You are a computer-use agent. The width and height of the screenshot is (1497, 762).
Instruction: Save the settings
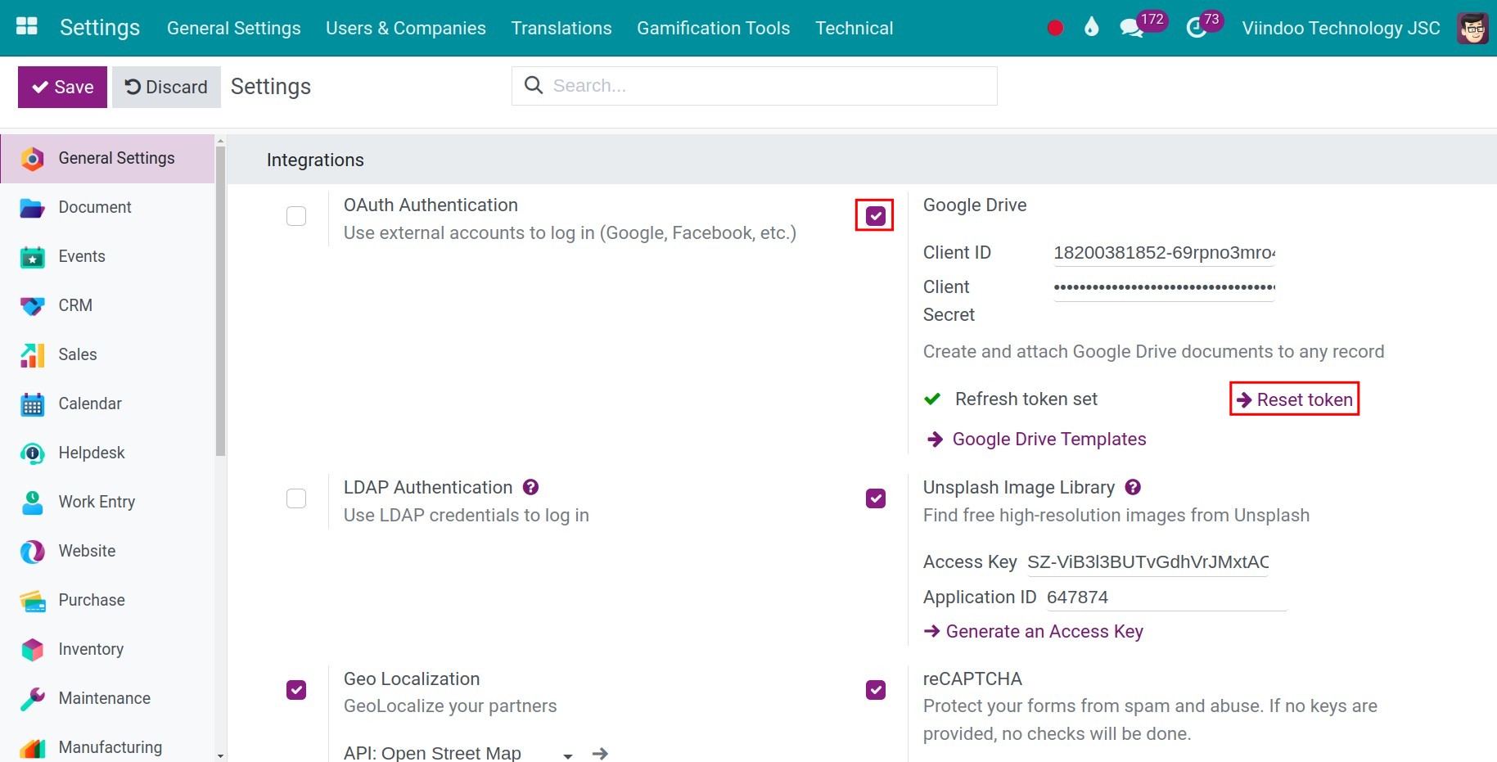tap(62, 87)
